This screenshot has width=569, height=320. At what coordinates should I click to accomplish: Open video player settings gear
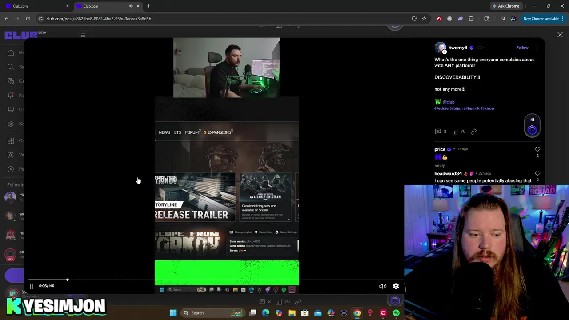click(396, 286)
